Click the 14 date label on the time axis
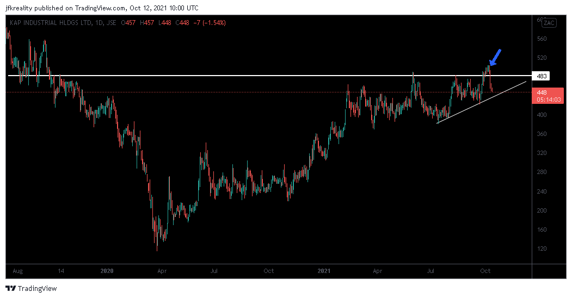The width and height of the screenshot is (572, 298). pos(61,271)
